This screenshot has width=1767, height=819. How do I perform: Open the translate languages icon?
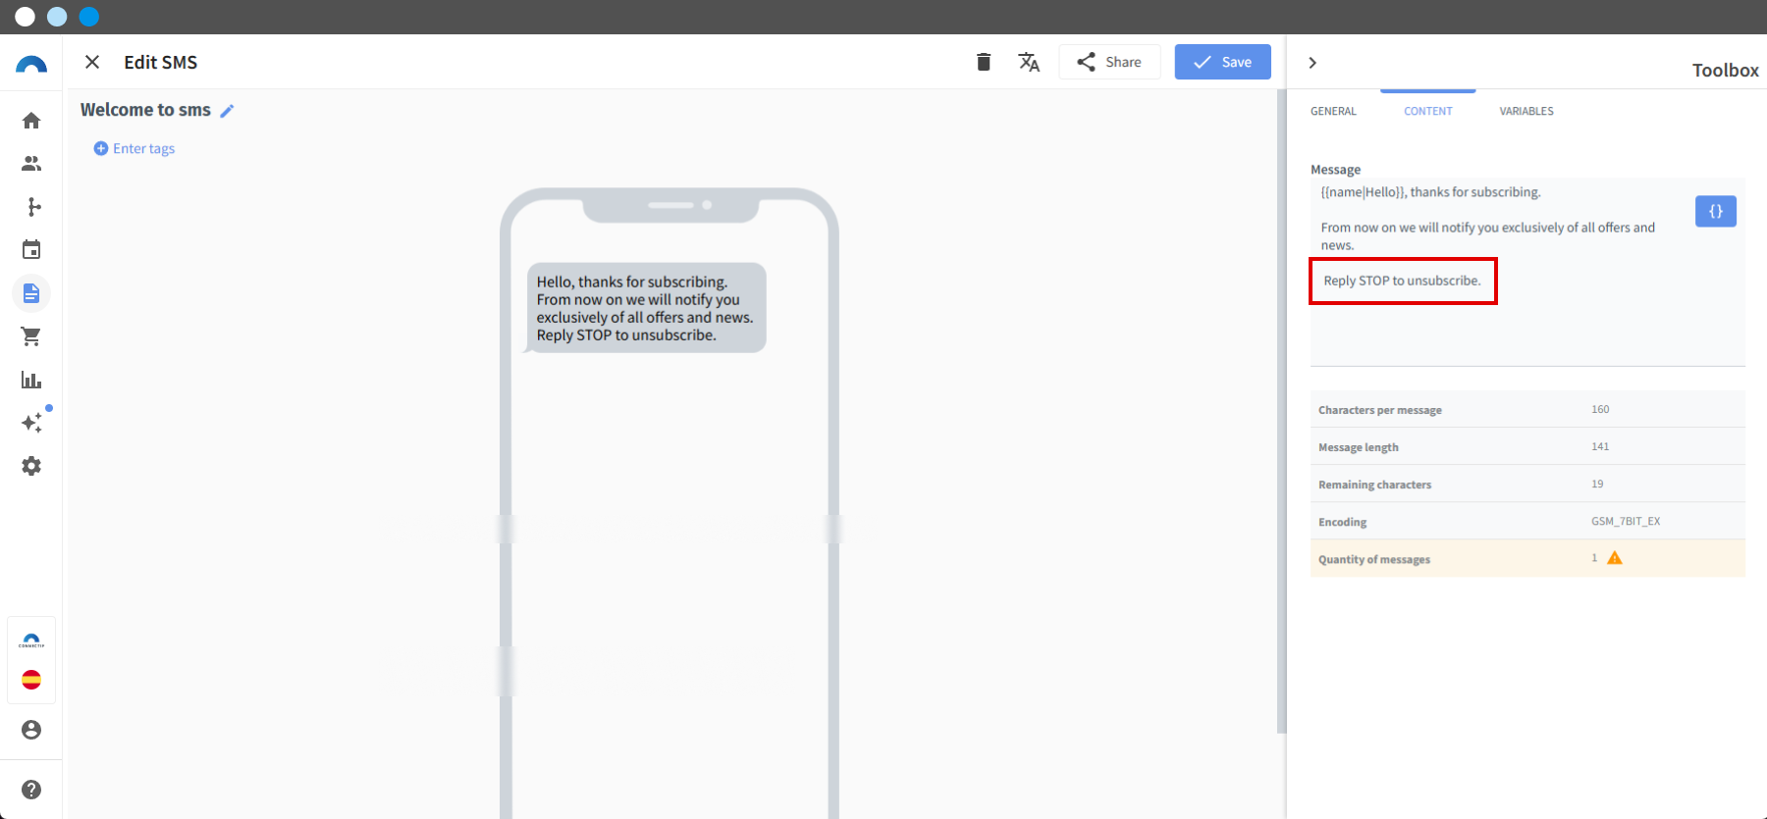pos(1029,62)
